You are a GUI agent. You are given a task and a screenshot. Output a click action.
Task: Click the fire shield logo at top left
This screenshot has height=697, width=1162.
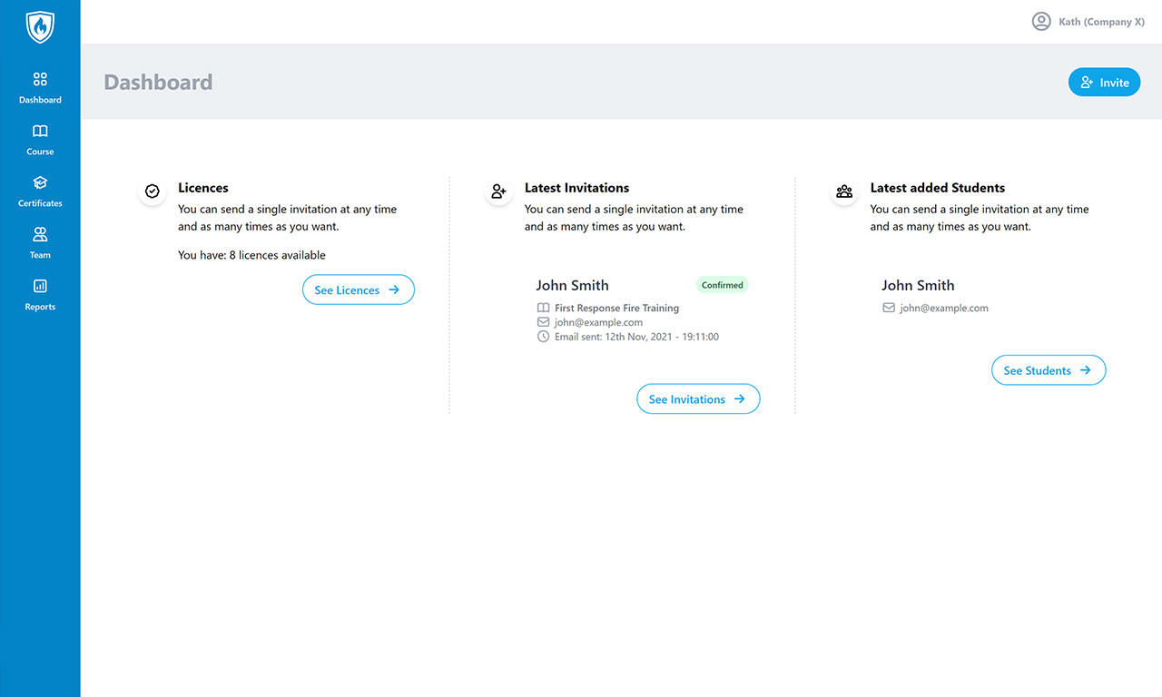pos(40,26)
